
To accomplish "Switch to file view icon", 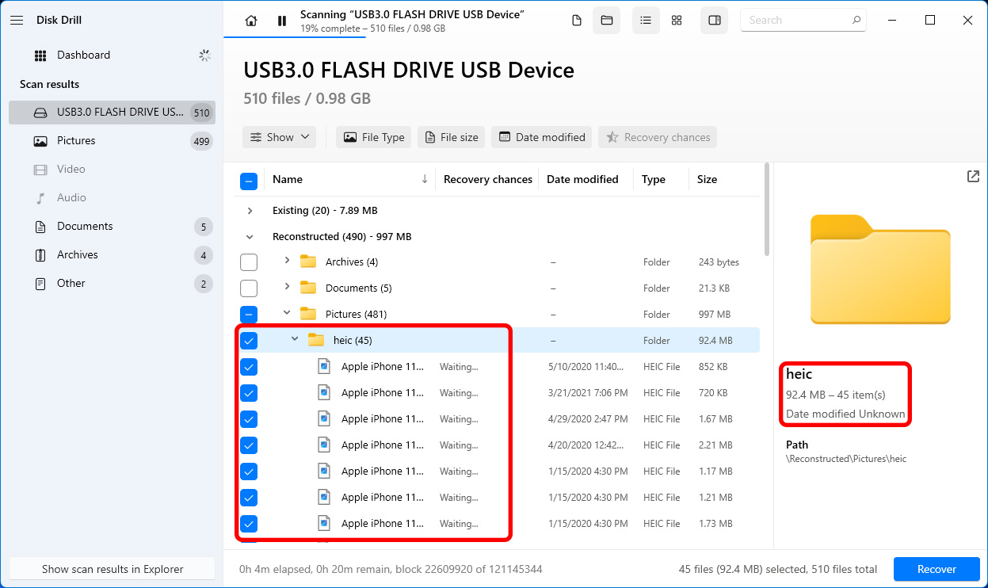I will pos(577,21).
